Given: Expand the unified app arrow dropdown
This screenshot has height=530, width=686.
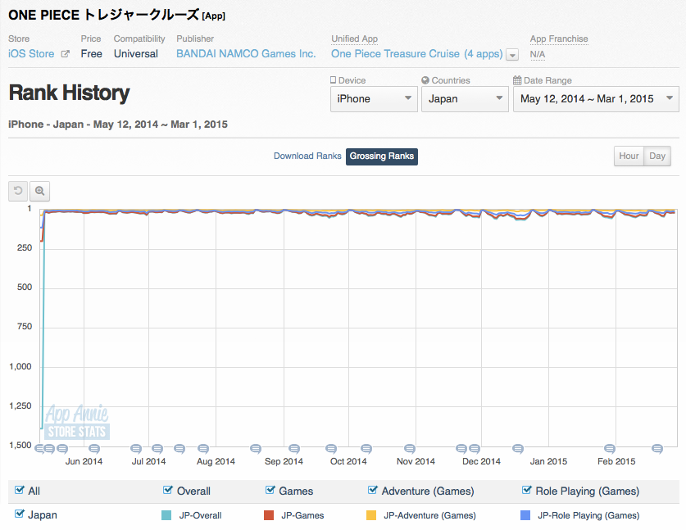Looking at the screenshot, I should click(x=512, y=55).
